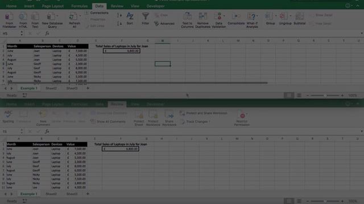Open Page Layout tab in top window

click(53, 6)
